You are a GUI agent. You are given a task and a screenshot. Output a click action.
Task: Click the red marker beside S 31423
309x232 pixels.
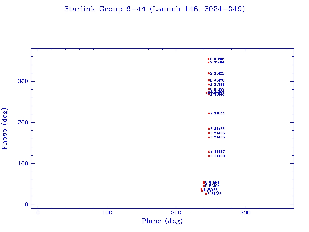point(209,137)
